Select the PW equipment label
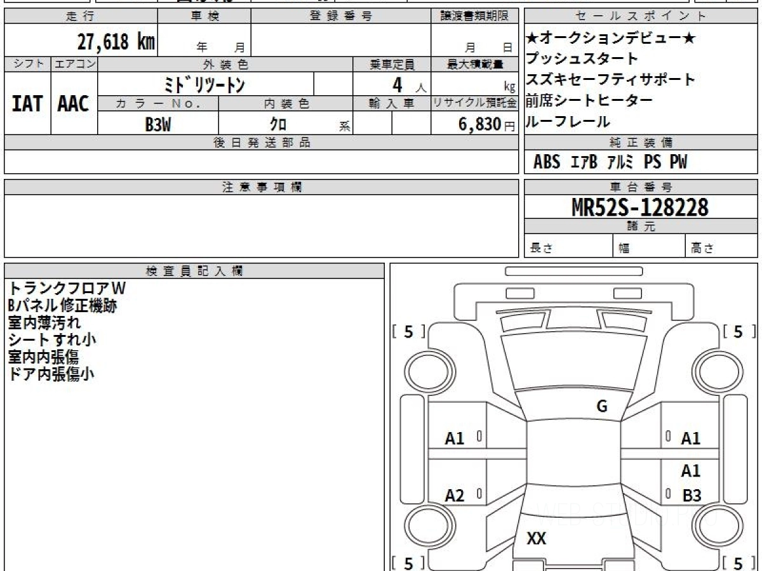Viewport: 762px width, 571px height. click(x=678, y=162)
